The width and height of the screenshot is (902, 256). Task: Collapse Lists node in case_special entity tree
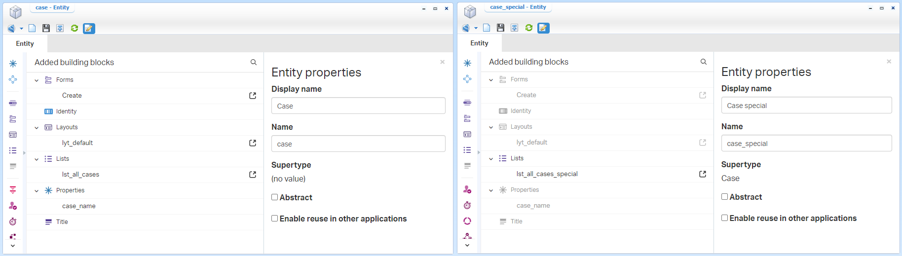pos(491,159)
